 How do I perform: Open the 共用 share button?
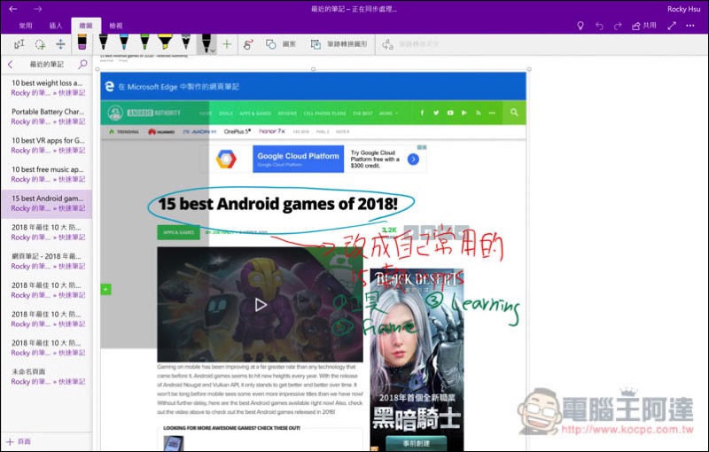tap(644, 26)
